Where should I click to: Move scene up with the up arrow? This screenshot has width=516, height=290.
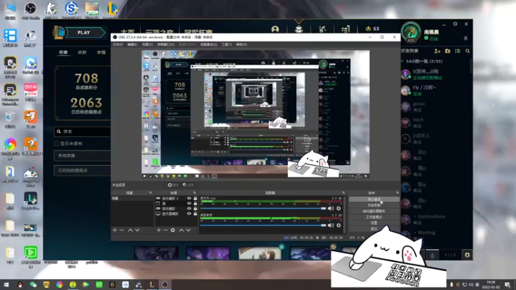point(130,230)
